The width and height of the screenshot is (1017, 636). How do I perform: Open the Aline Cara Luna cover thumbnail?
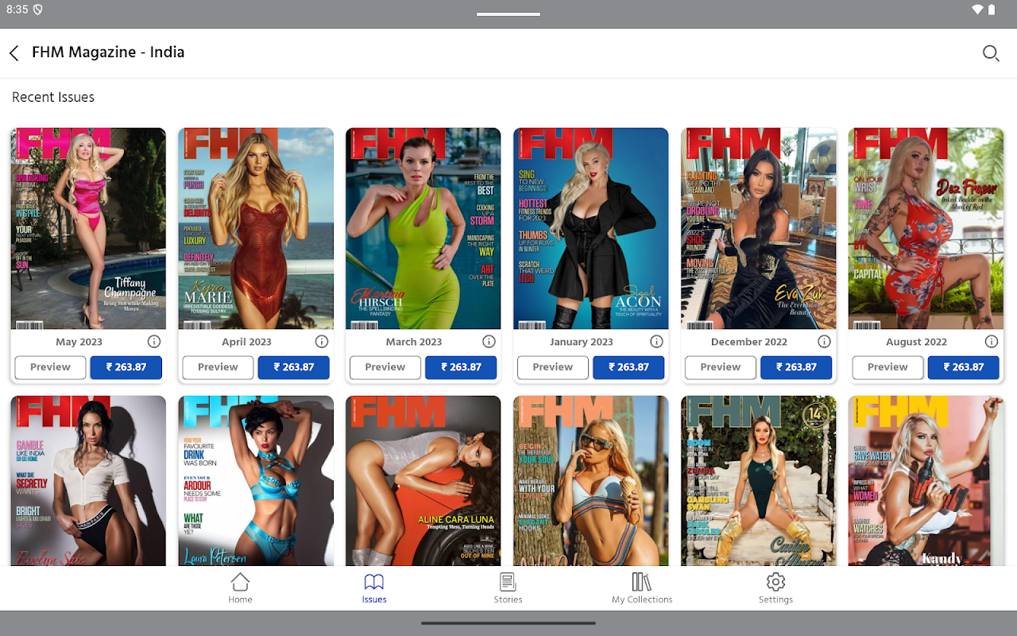423,481
